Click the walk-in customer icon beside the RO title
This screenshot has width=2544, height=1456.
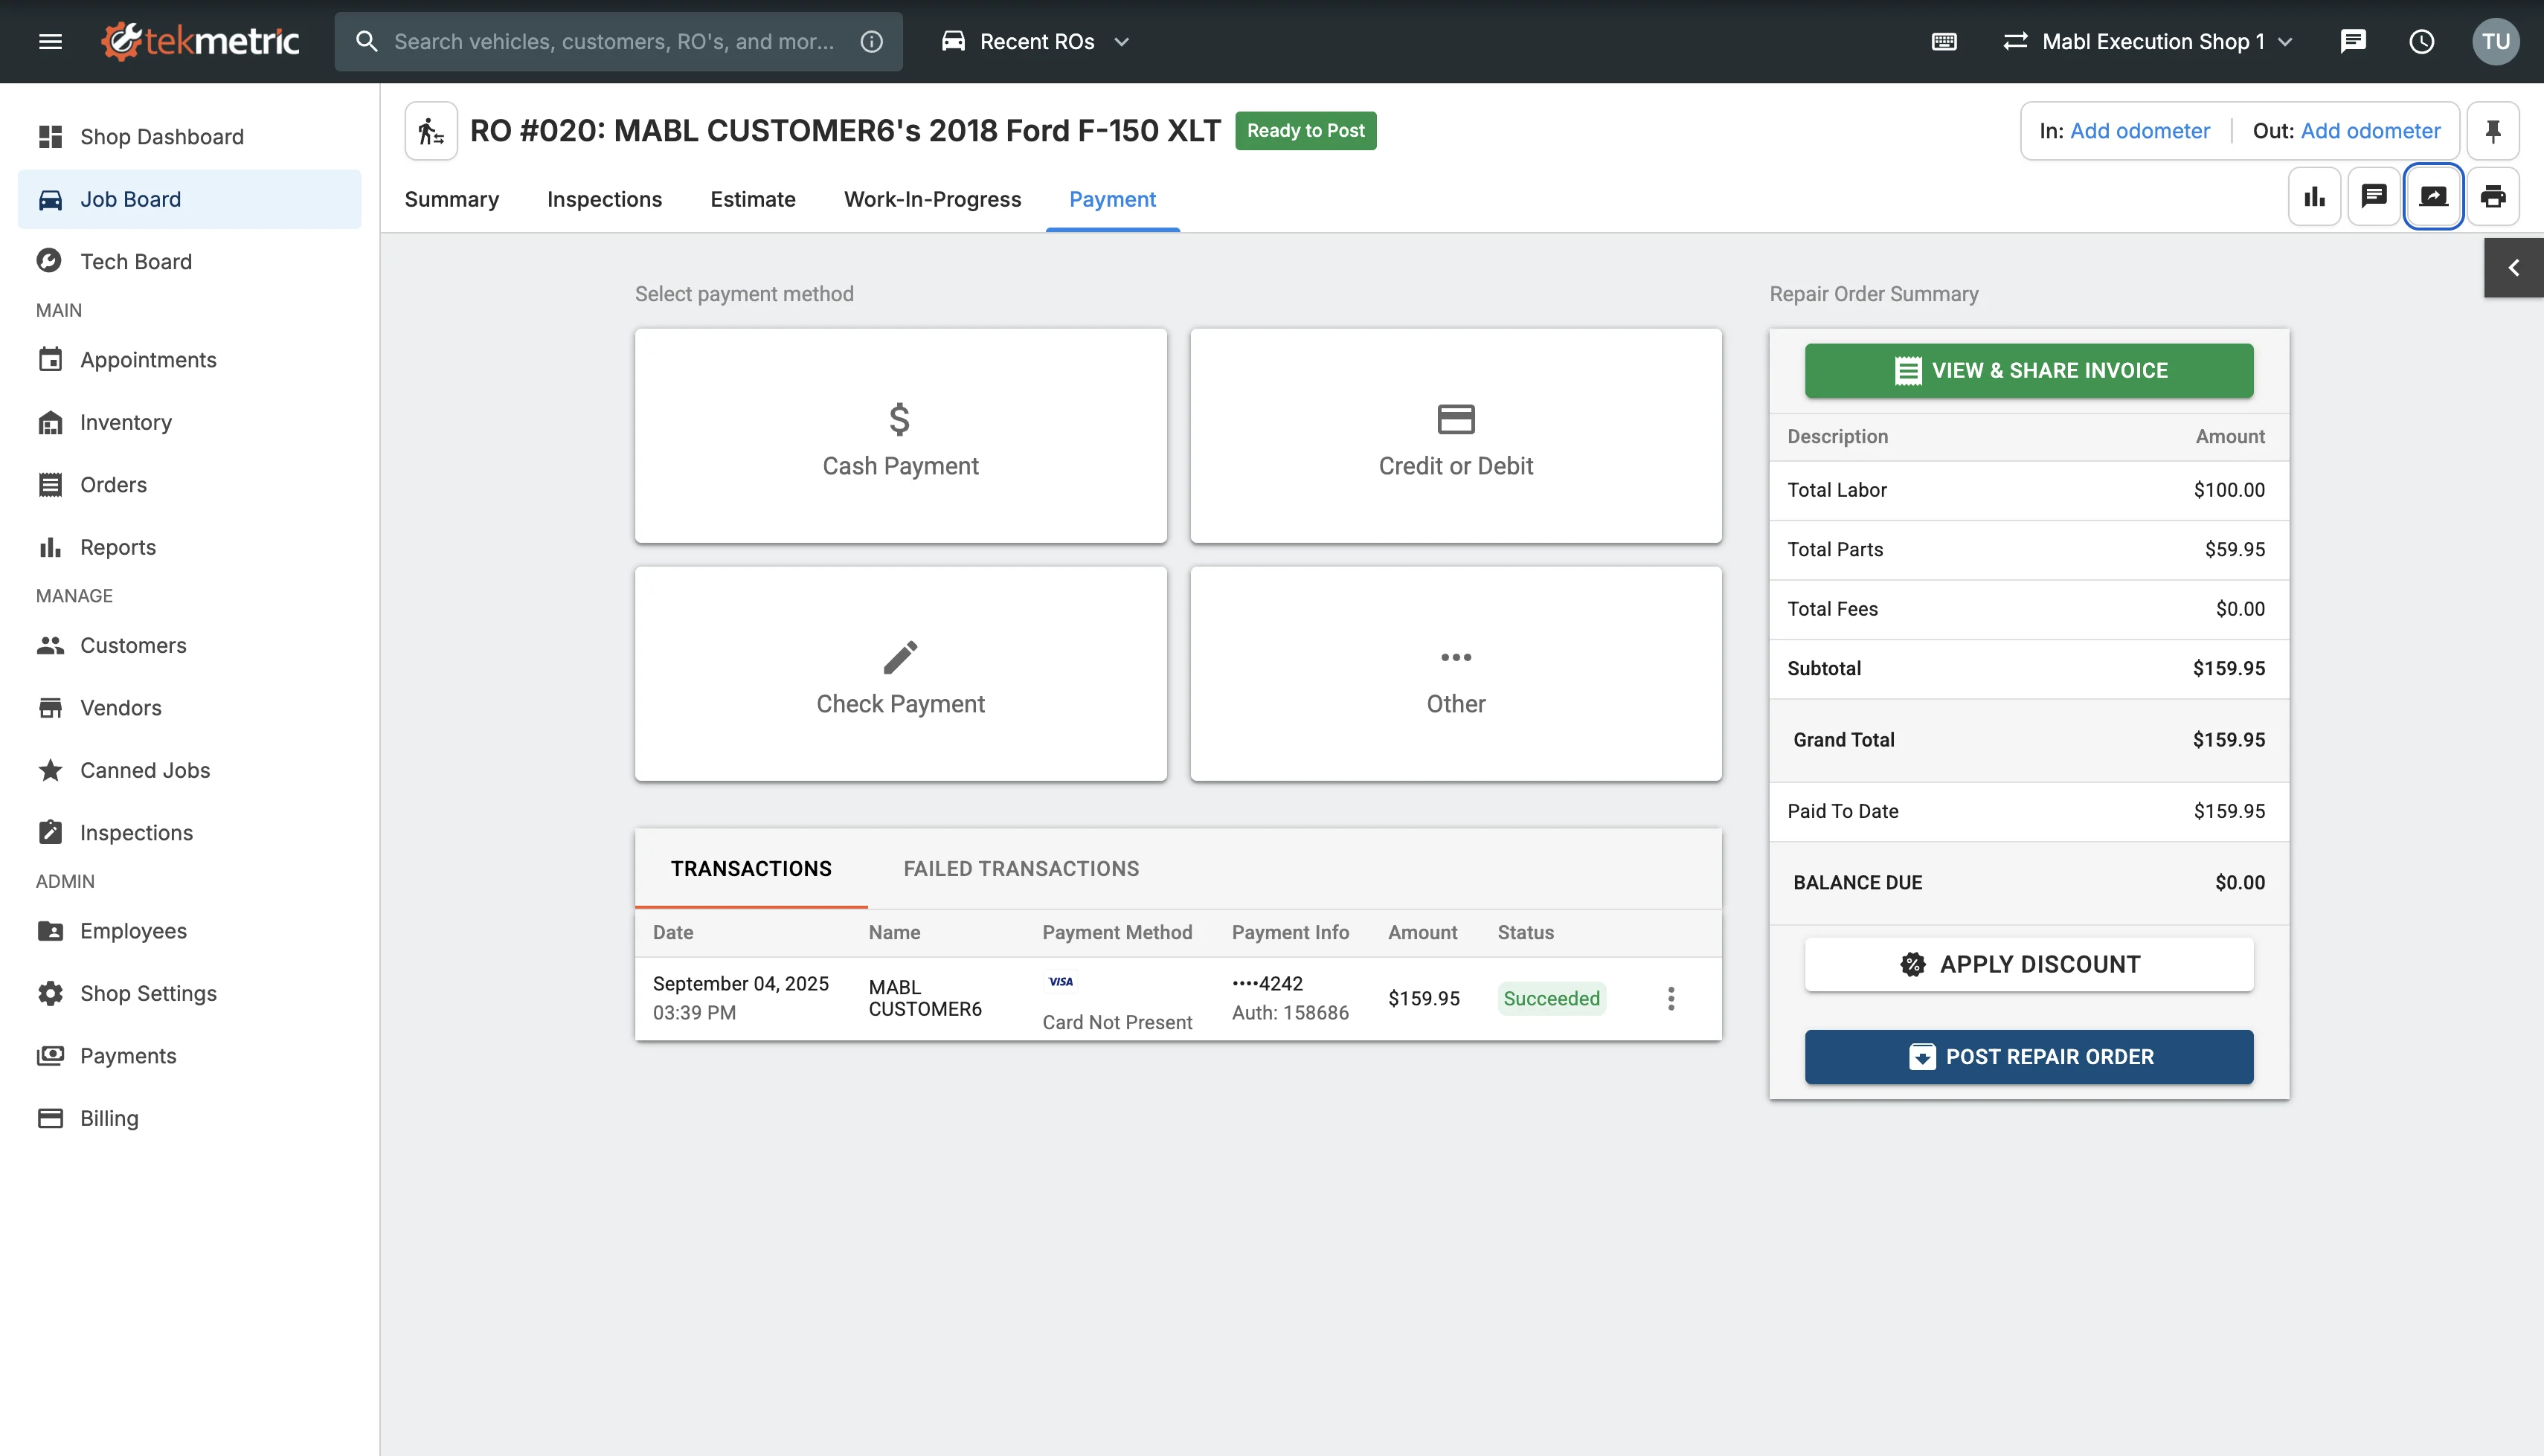(431, 131)
